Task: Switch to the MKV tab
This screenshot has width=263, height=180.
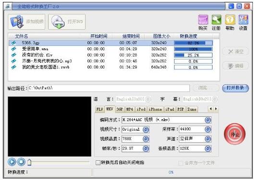Action: (x=110, y=109)
